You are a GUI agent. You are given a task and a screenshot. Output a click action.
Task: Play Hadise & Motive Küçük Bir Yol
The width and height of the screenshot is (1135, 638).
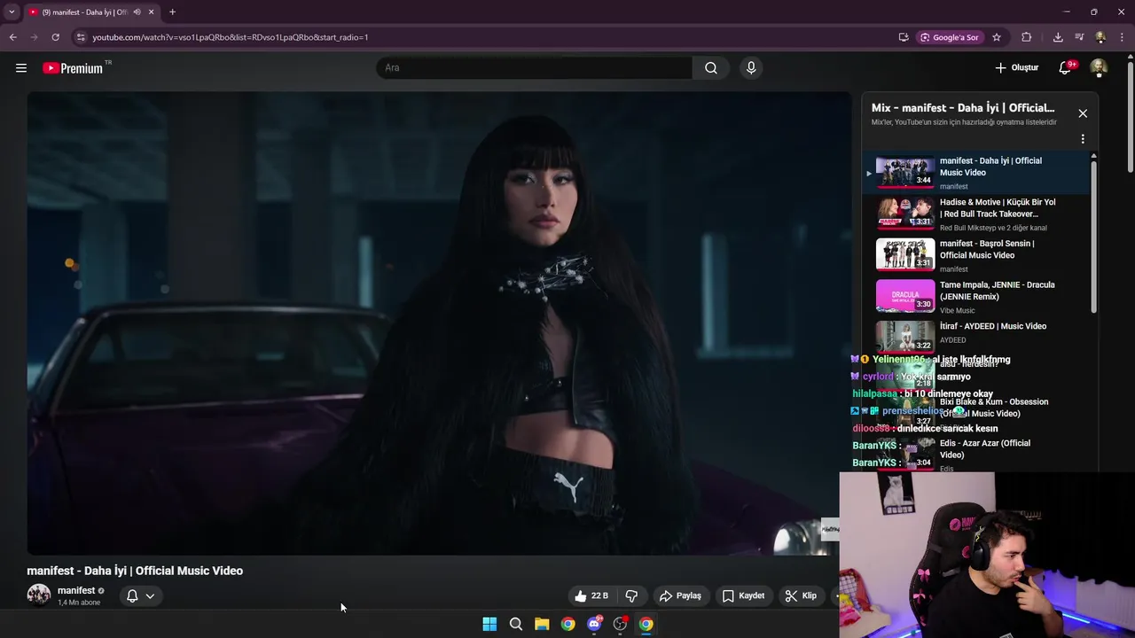click(x=980, y=214)
